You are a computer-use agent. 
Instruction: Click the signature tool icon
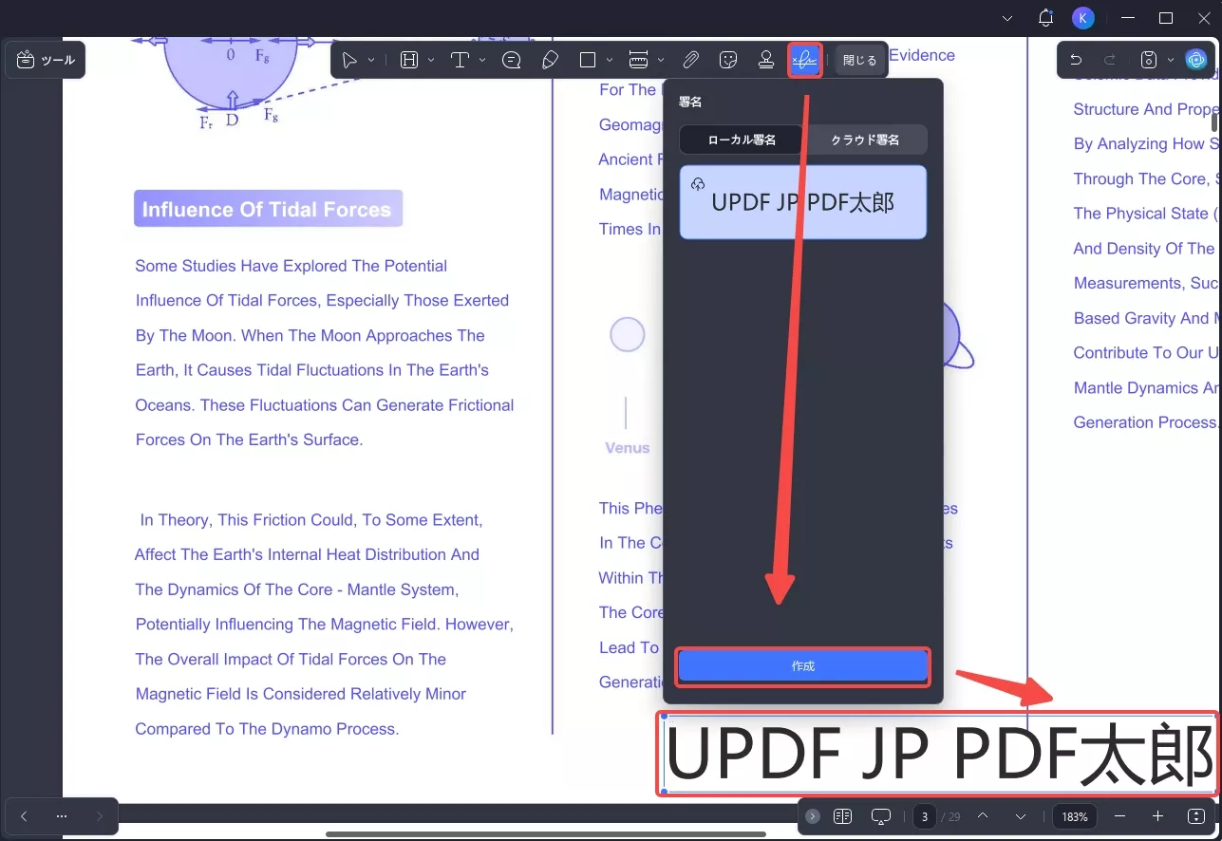(x=804, y=61)
